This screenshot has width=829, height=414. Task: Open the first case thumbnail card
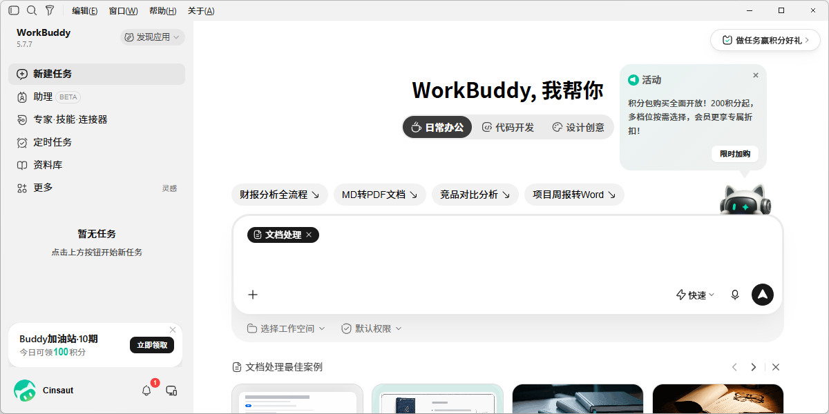(297, 399)
